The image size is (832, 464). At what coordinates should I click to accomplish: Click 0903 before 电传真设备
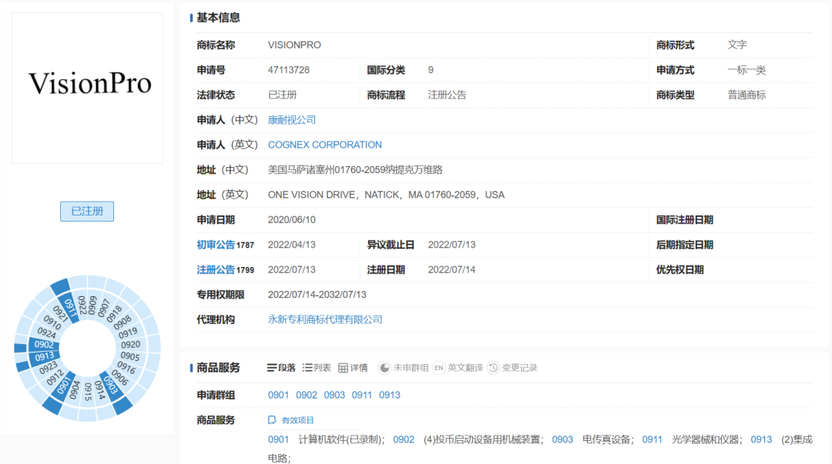pos(562,439)
